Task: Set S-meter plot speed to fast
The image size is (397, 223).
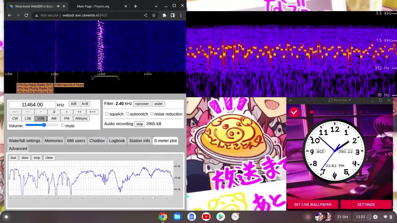Action: coord(13,158)
